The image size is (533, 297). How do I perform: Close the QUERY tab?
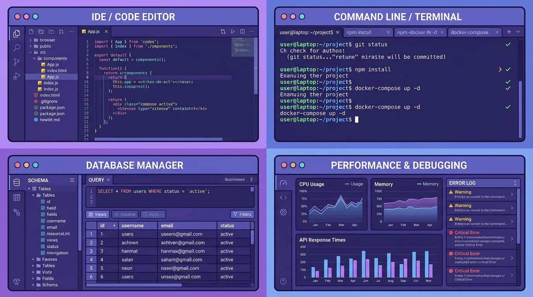coord(108,180)
